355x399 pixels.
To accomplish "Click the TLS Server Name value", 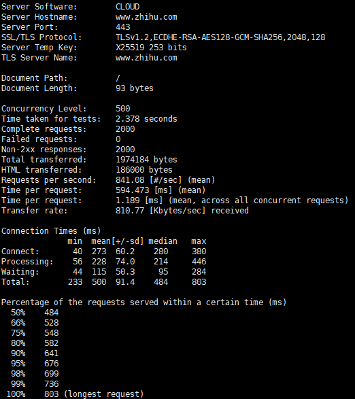I will [146, 58].
